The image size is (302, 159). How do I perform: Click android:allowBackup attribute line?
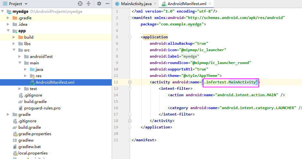(179, 43)
